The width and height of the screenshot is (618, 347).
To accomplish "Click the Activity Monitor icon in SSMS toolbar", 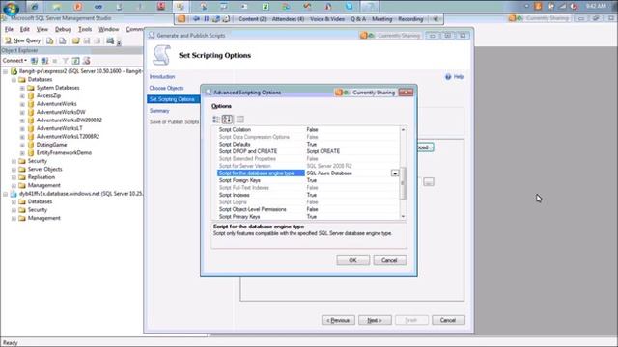I will coord(110,40).
